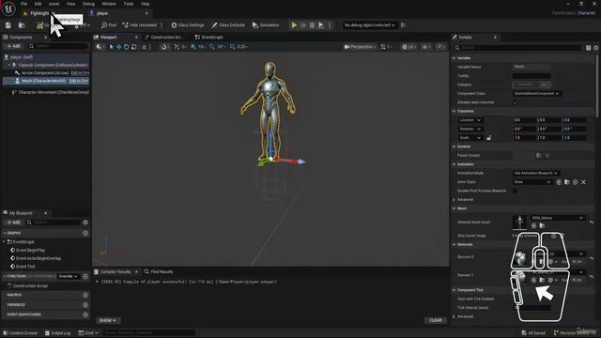The image size is (601, 338).
Task: Add a new function via plus icon
Action: tap(85, 276)
